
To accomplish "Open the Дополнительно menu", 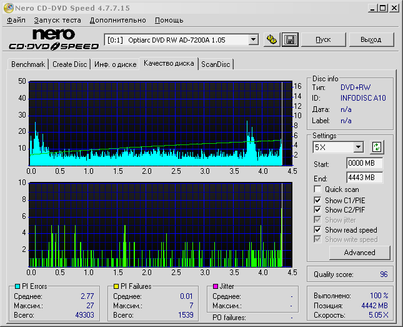I will (118, 20).
